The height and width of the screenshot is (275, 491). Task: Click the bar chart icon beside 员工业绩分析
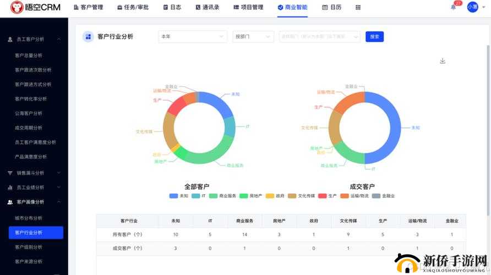(10, 188)
